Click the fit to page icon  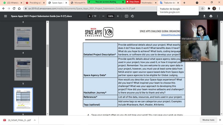point(126,16)
